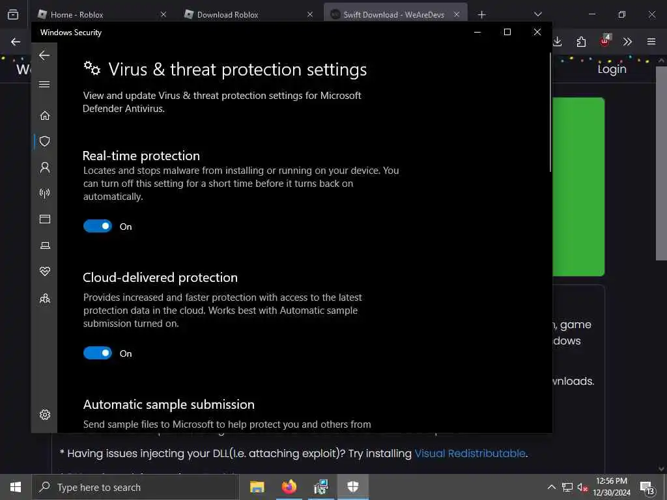Open the Windows Security hamburger menu
This screenshot has height=500, width=667.
click(x=44, y=84)
